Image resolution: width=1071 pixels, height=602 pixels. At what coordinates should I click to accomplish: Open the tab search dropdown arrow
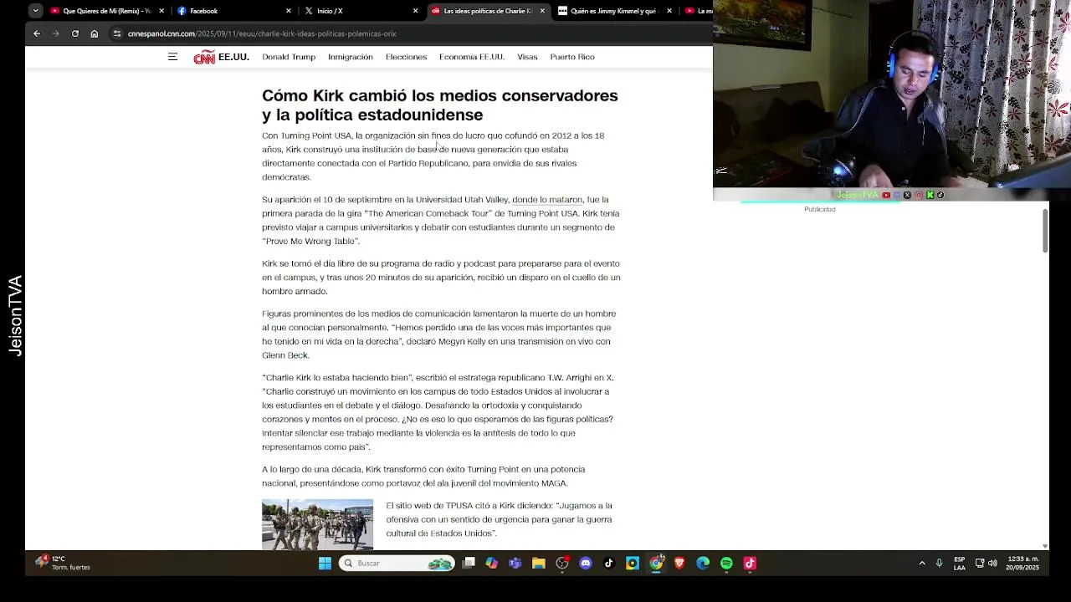pyautogui.click(x=35, y=11)
